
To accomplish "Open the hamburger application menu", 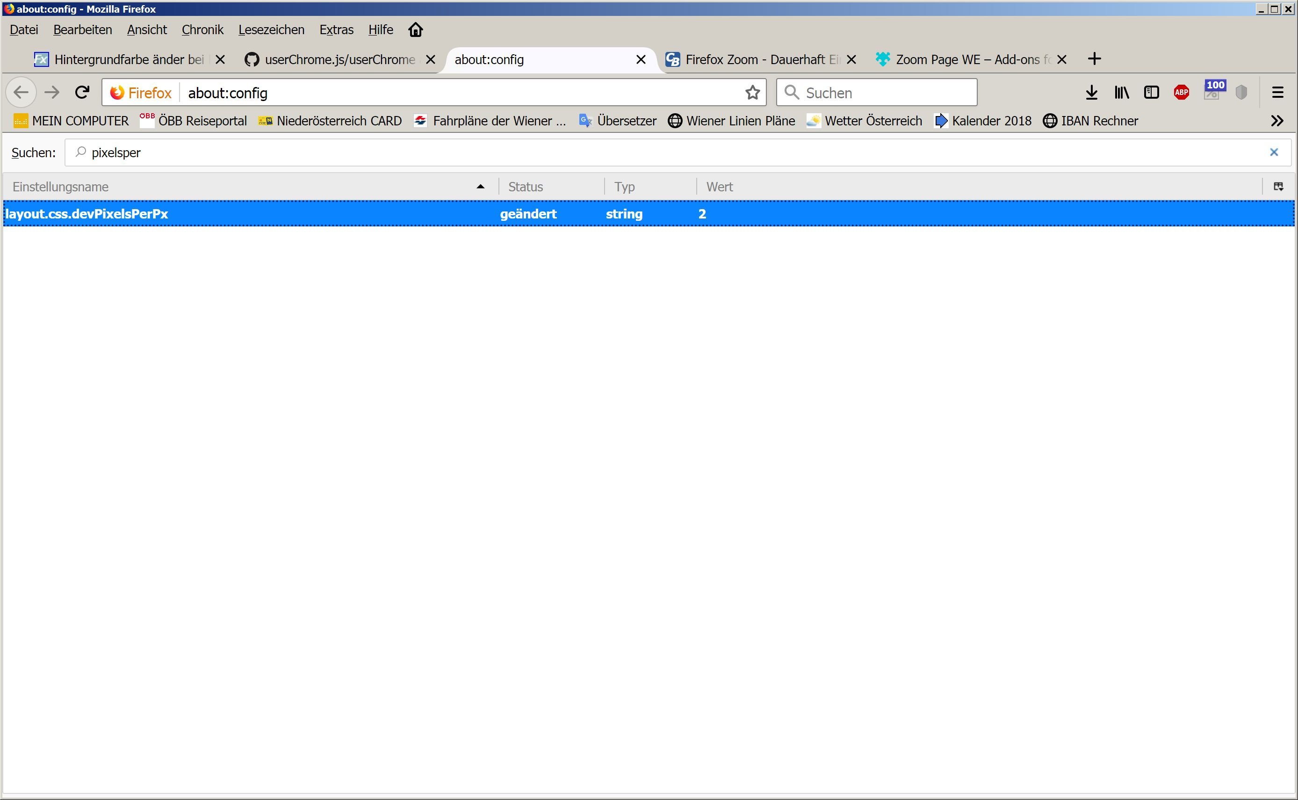I will (x=1277, y=93).
